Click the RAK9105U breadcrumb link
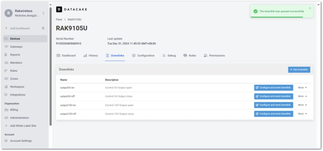Image resolution: width=323 pixels, height=151 pixels. (x=75, y=19)
